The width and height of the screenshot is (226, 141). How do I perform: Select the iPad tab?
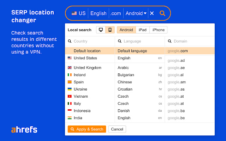coord(143,30)
